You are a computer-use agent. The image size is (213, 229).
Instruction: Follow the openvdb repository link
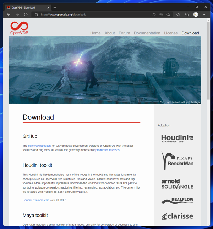[x=40, y=146]
